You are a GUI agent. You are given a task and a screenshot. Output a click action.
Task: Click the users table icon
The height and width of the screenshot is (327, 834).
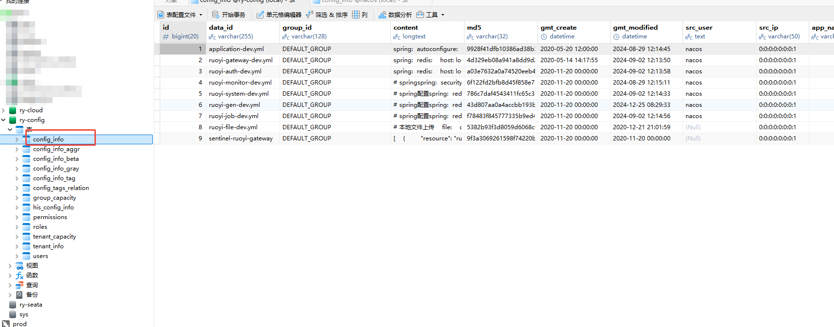[26, 256]
